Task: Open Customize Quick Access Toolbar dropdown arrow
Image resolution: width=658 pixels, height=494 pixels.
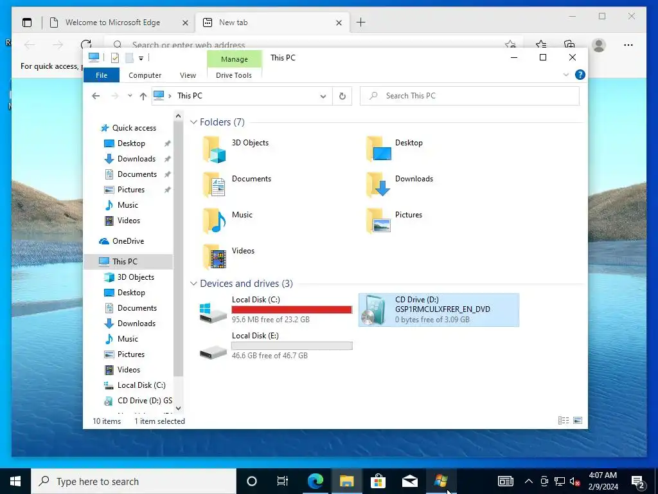Action: [x=141, y=59]
